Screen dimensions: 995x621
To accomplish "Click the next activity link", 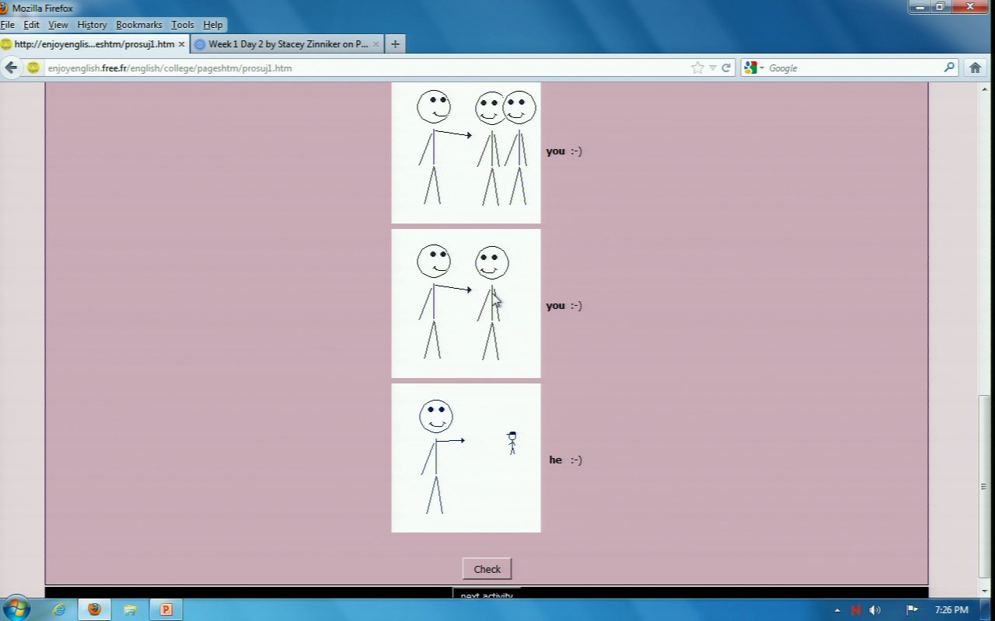I will point(487,595).
